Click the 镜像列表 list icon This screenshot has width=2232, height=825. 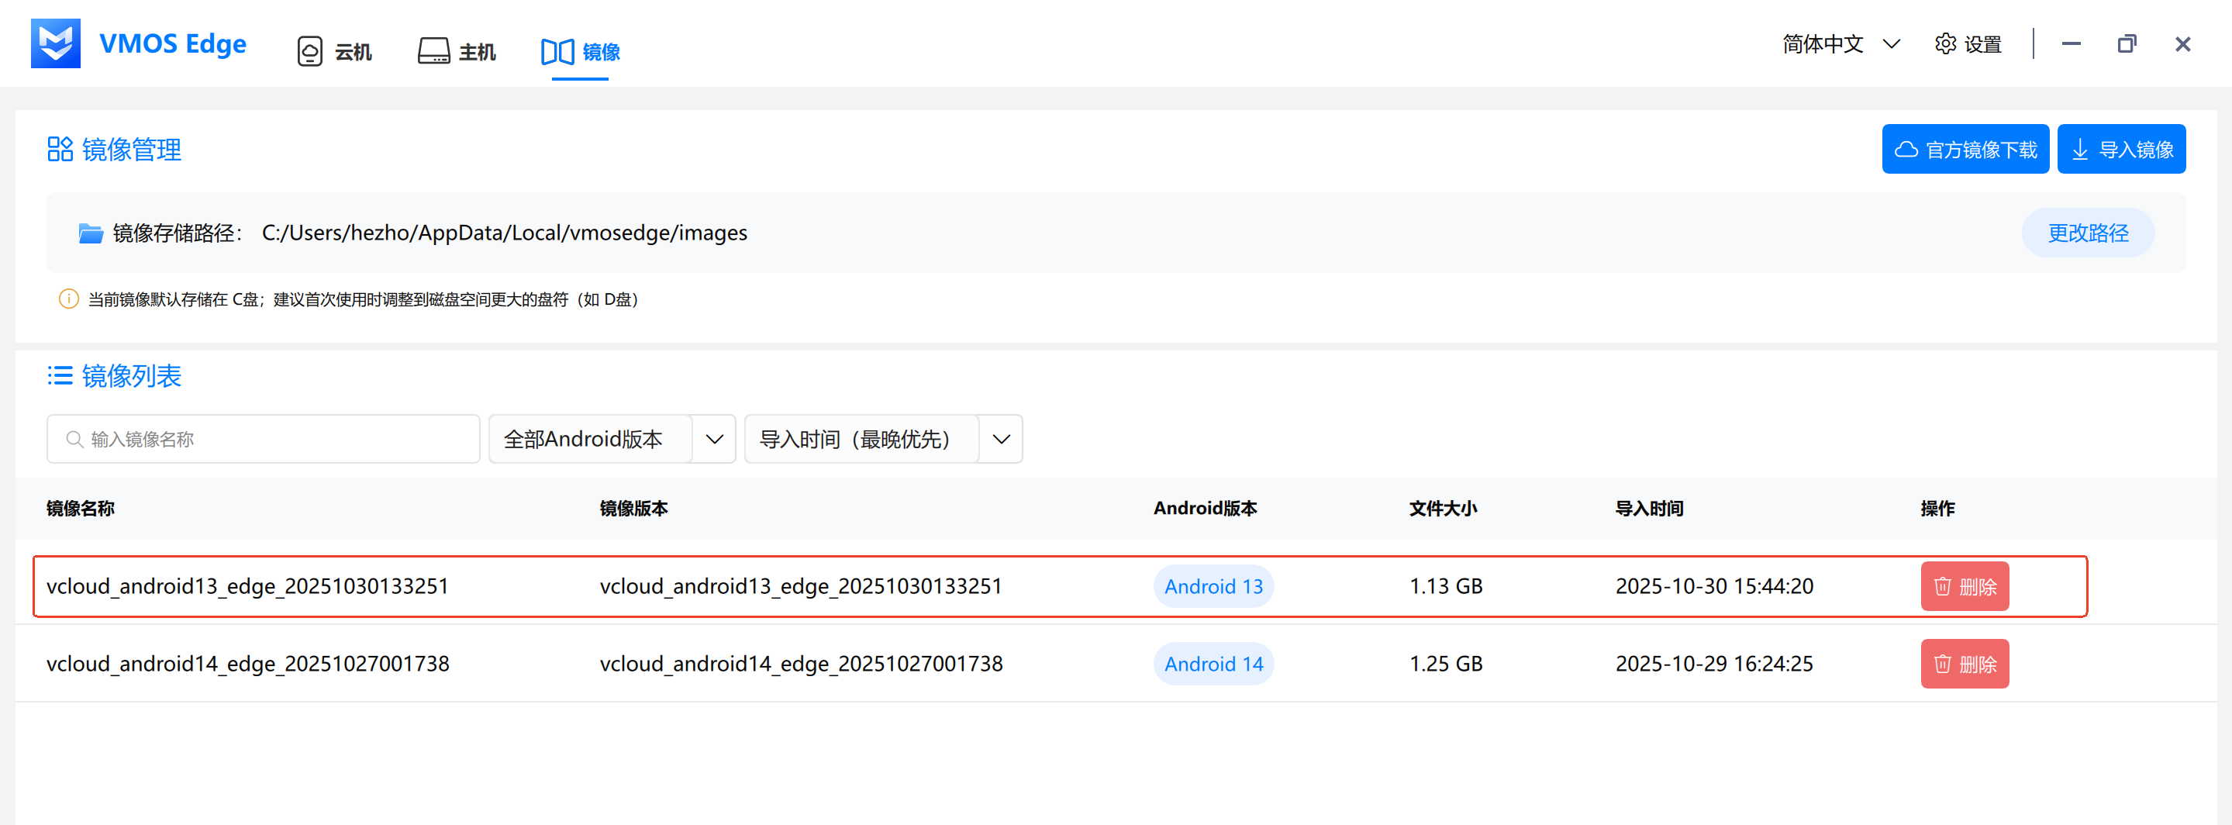(x=60, y=375)
